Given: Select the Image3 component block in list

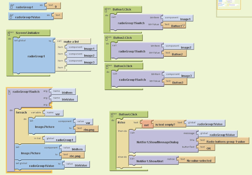Looking at the screenshot, I should (x=89, y=62).
